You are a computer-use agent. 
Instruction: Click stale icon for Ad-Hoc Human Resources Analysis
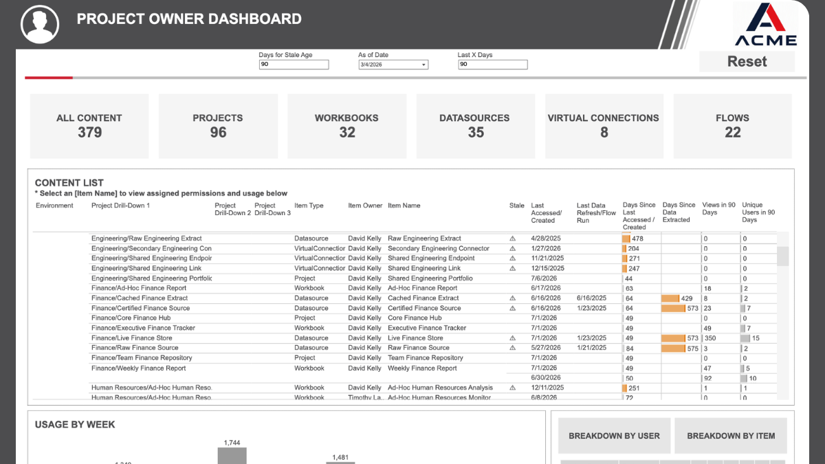click(512, 388)
